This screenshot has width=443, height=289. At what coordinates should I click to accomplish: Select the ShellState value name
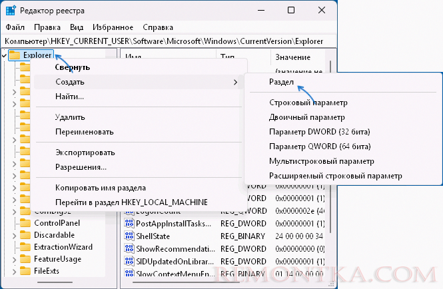point(153,236)
